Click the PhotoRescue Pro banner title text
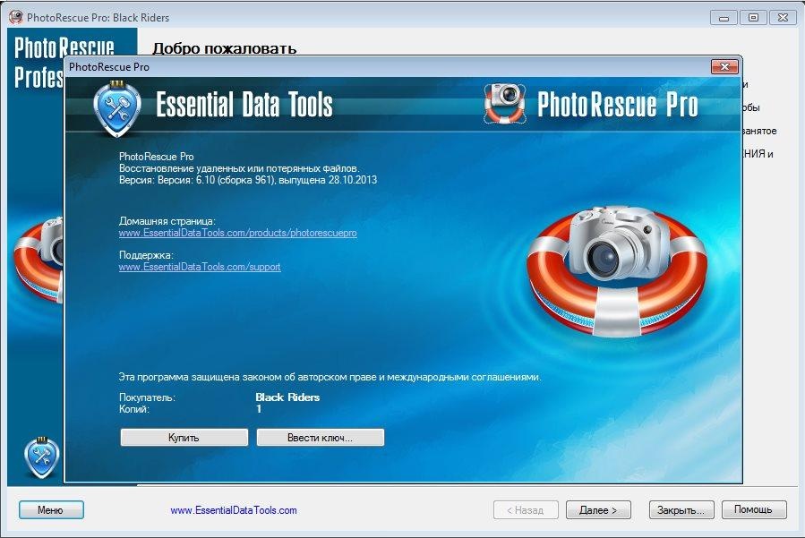 click(x=618, y=104)
